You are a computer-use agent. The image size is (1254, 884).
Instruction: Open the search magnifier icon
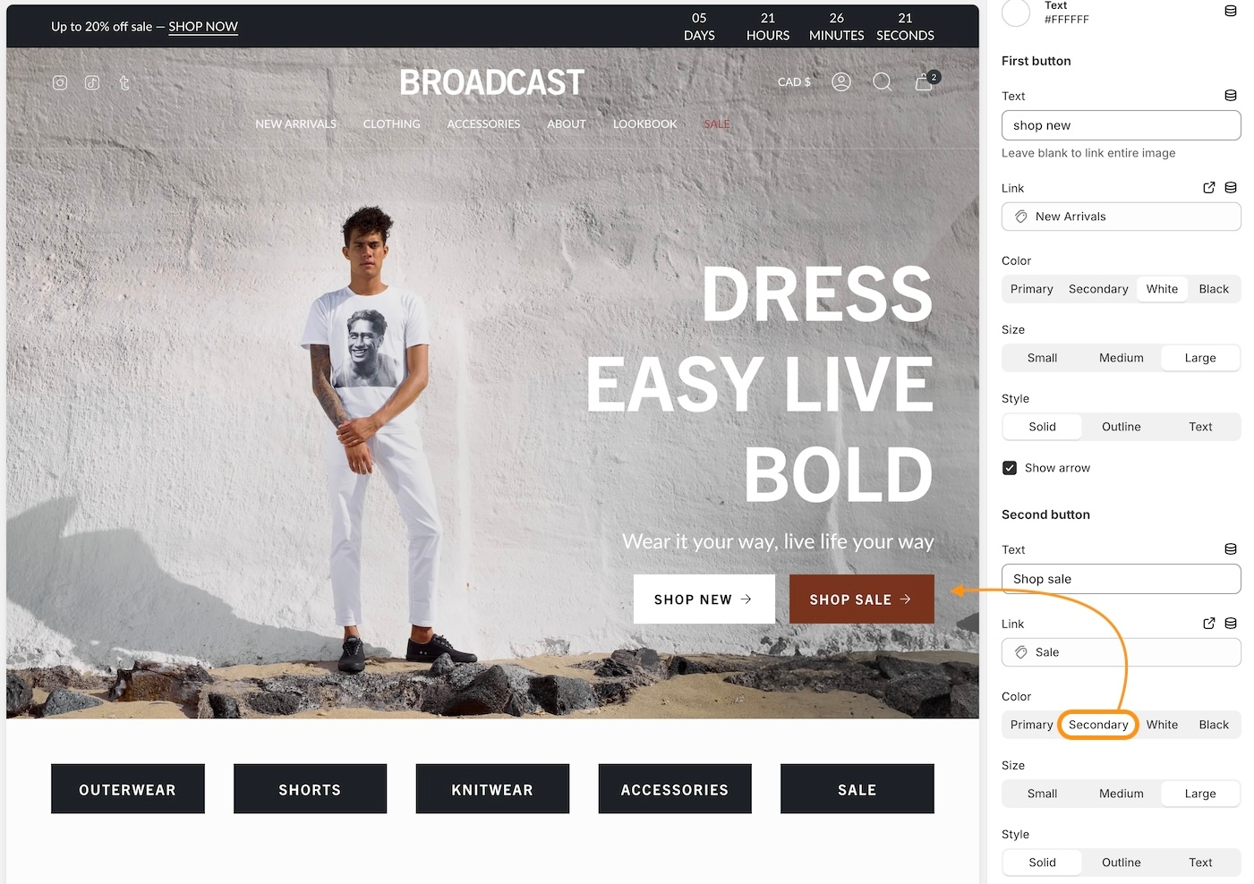point(882,82)
